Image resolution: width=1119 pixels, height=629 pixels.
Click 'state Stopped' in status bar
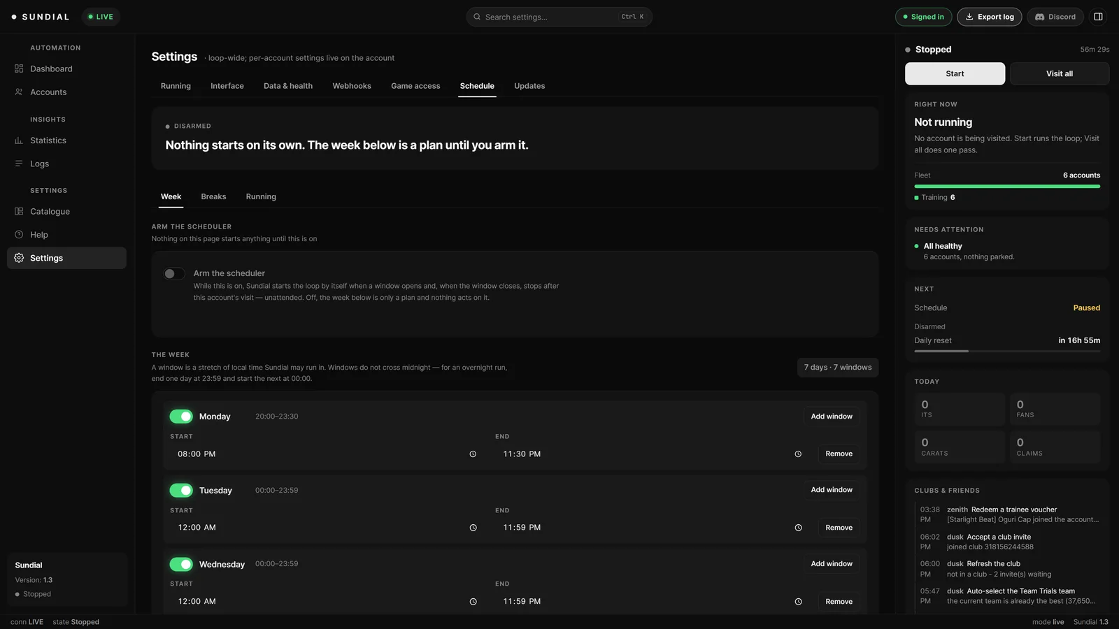[76, 622]
